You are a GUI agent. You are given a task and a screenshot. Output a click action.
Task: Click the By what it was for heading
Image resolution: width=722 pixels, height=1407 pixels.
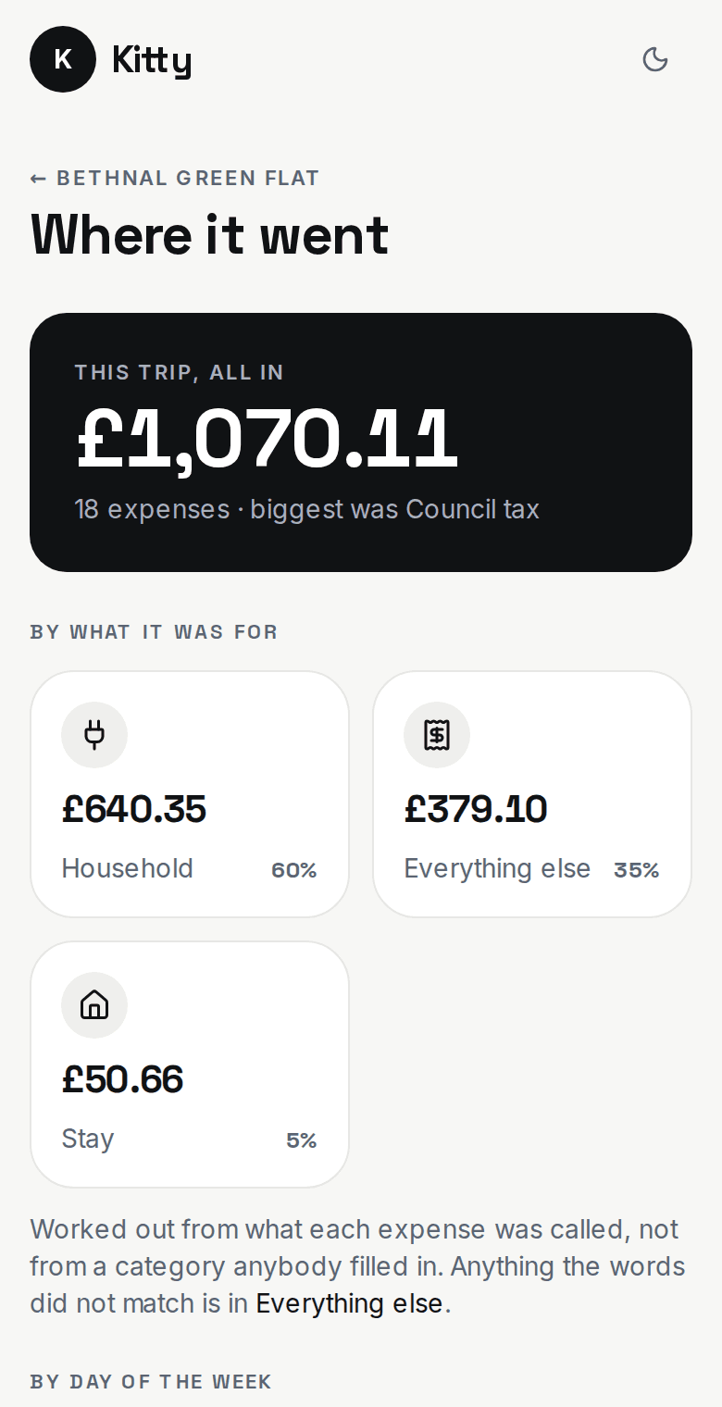[154, 632]
